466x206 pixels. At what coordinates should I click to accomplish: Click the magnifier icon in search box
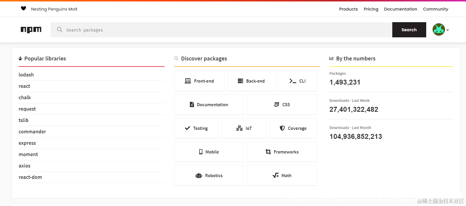[60, 29]
